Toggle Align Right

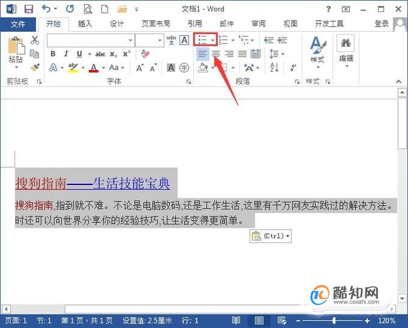coord(229,54)
